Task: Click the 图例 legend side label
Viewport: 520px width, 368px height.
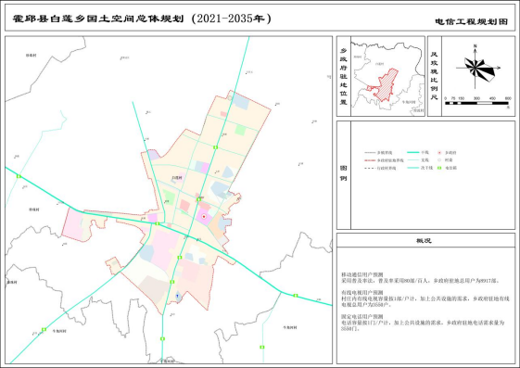Action: [344, 173]
